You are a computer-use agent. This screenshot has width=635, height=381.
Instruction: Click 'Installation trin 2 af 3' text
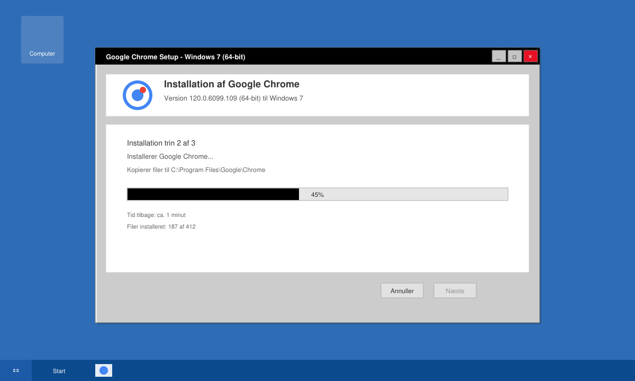tap(161, 143)
